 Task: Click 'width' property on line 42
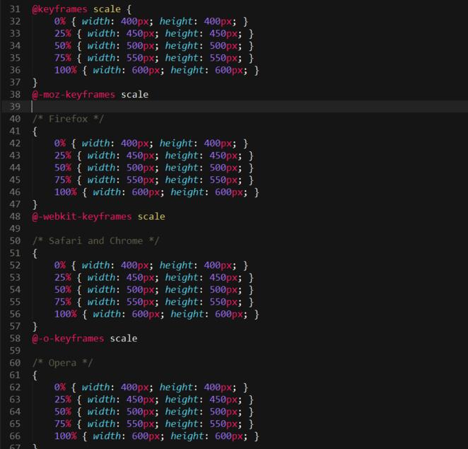[95, 144]
